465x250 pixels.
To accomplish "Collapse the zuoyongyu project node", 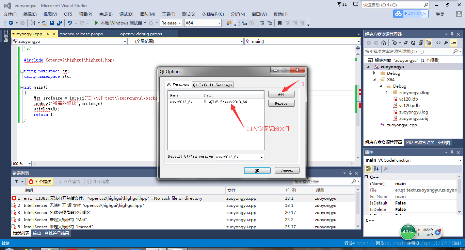I will point(368,67).
